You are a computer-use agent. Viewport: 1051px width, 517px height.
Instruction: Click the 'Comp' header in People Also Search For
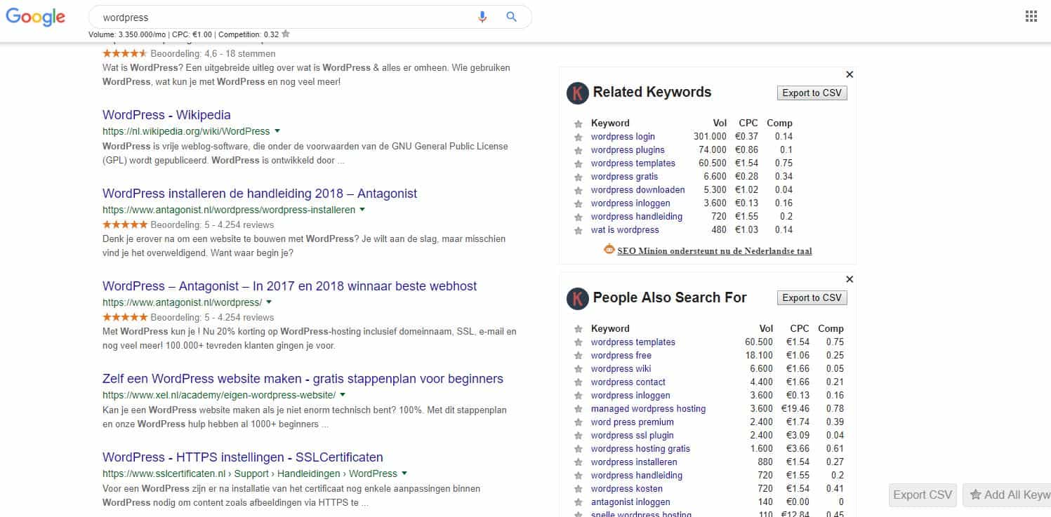click(831, 328)
